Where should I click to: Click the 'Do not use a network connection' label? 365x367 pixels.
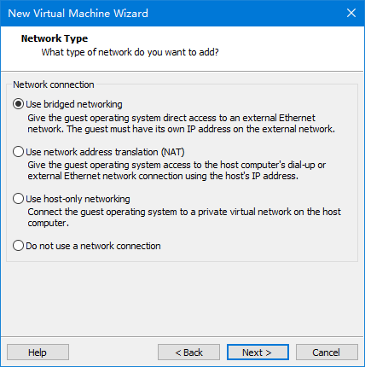tap(93, 246)
